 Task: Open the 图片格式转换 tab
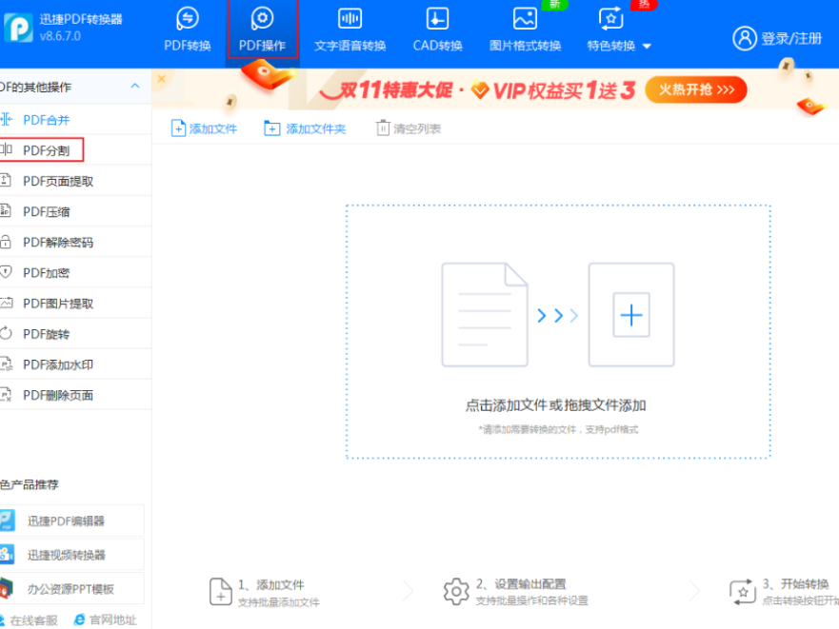525,29
